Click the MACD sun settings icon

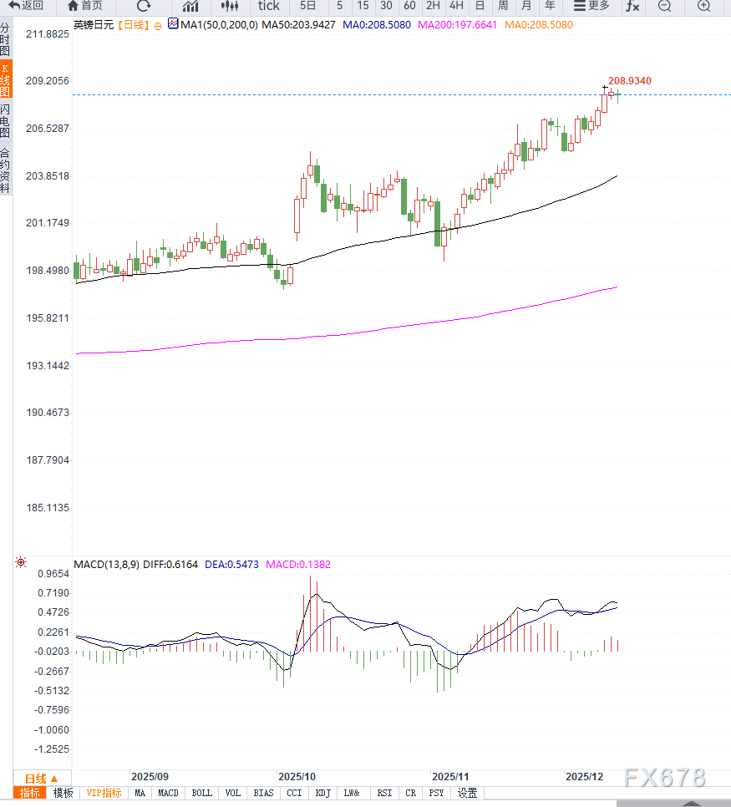coord(21,563)
